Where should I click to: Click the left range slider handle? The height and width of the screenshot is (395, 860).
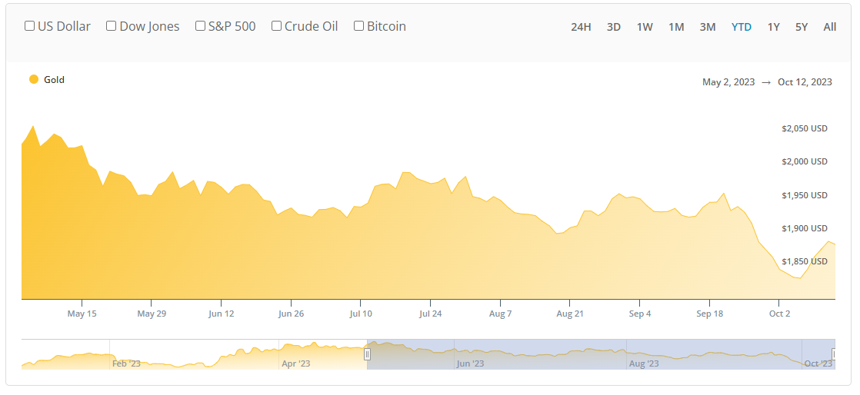(367, 354)
